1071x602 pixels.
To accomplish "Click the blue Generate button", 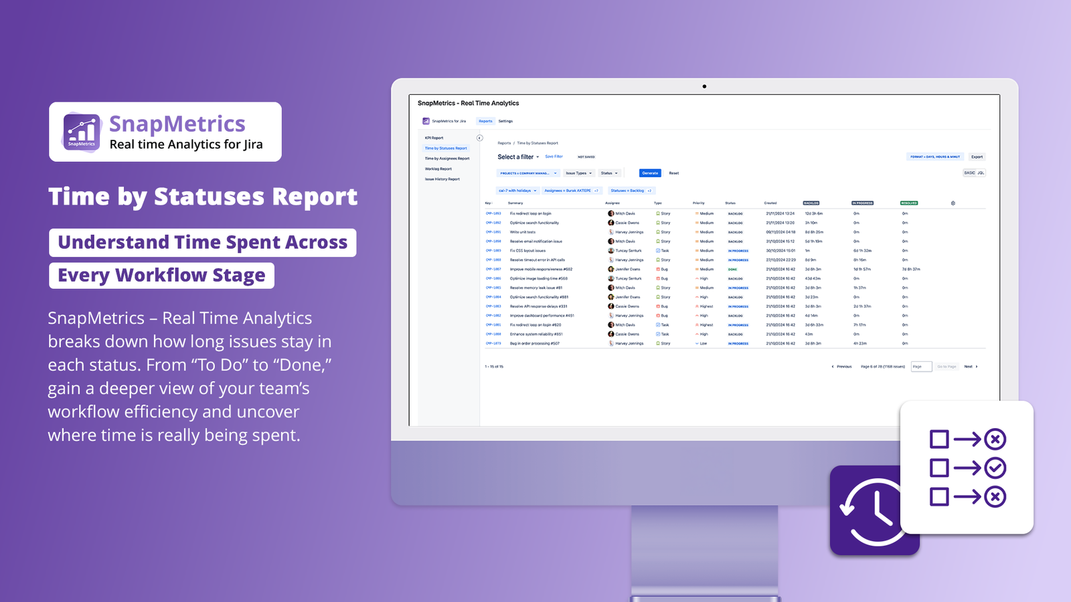I will click(x=650, y=173).
